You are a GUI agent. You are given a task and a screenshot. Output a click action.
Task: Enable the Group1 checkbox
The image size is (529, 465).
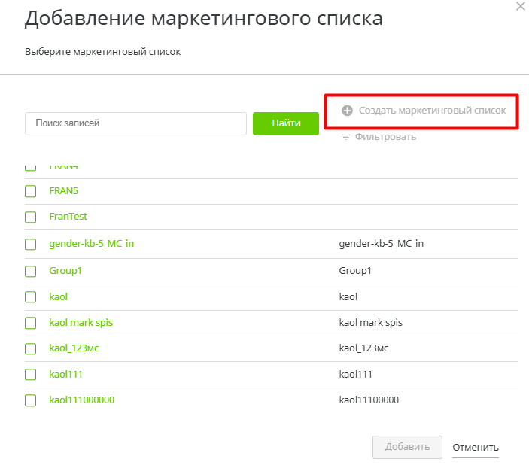[x=31, y=271]
